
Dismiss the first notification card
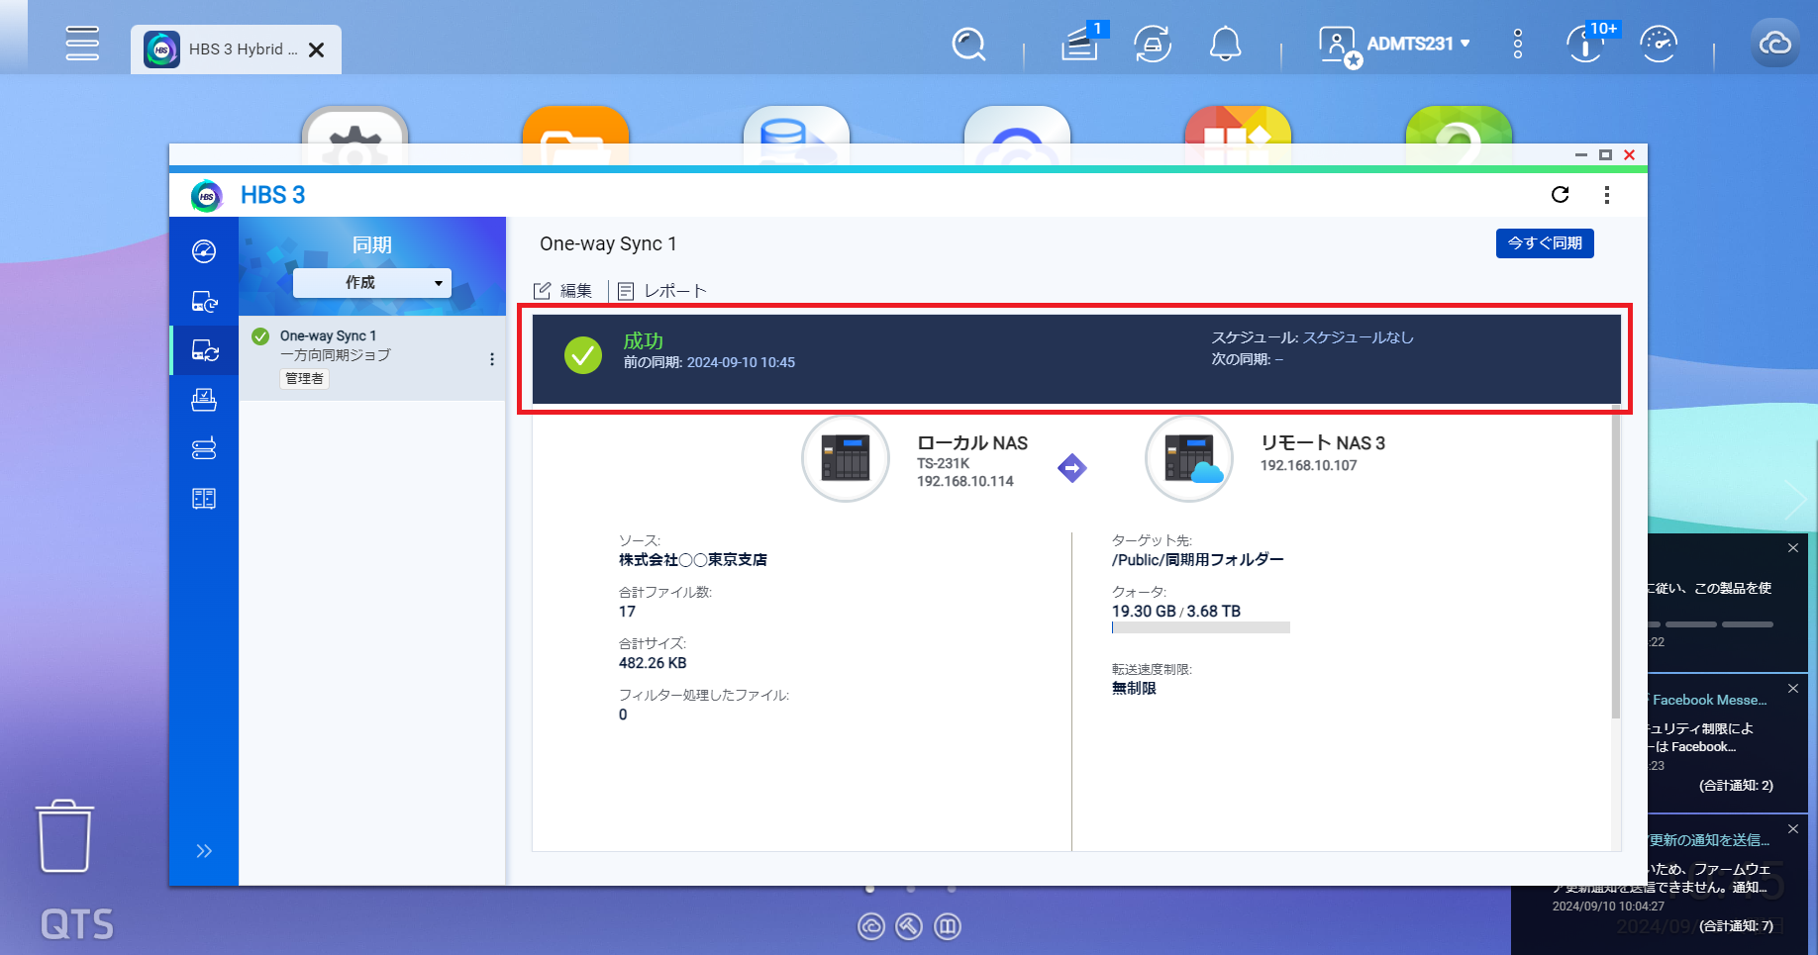1793,547
